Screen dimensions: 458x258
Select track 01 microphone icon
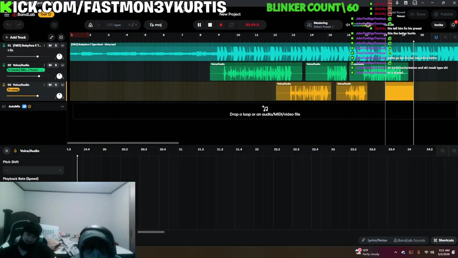pyautogui.click(x=4, y=46)
